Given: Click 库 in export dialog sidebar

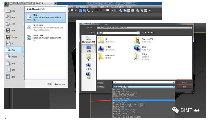Looking at the screenshot, I should tap(88, 58).
